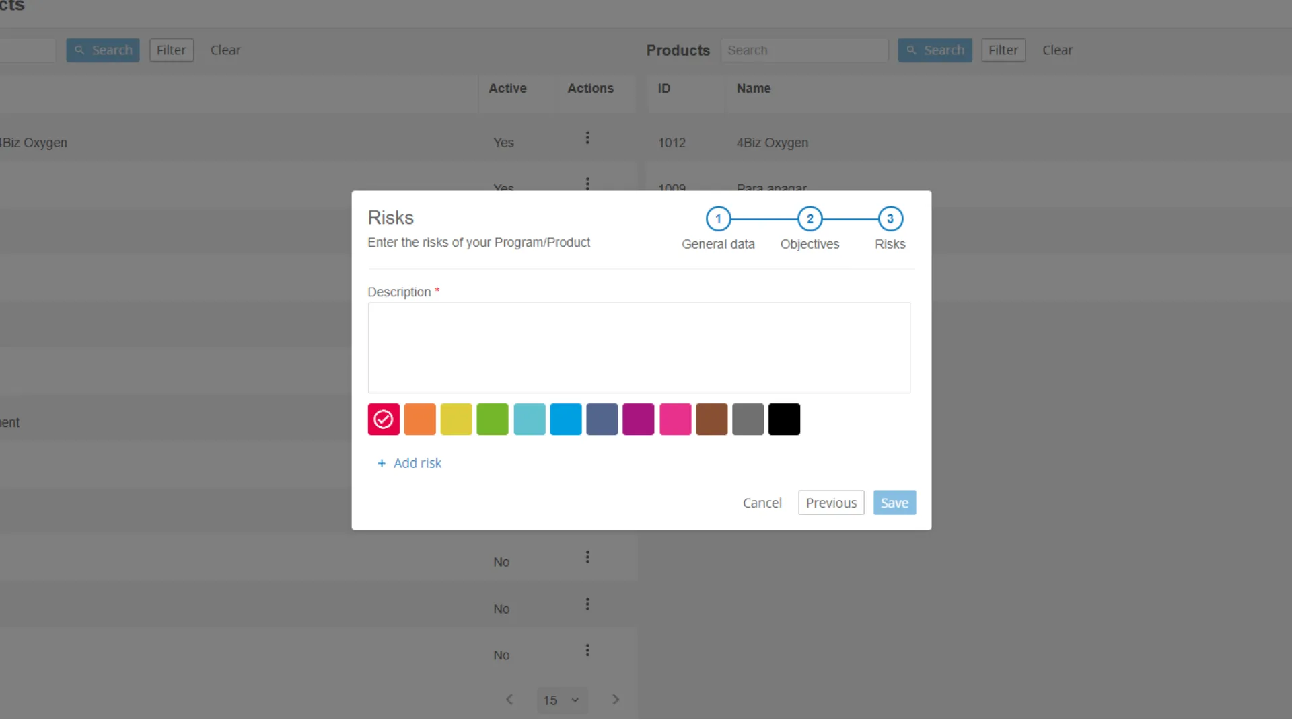This screenshot has width=1292, height=726.
Task: Select product ID 1012 cell
Action: (672, 143)
